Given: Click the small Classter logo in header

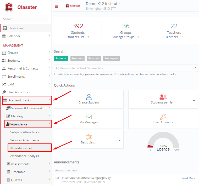Looking at the screenshot, I should 73,6.
